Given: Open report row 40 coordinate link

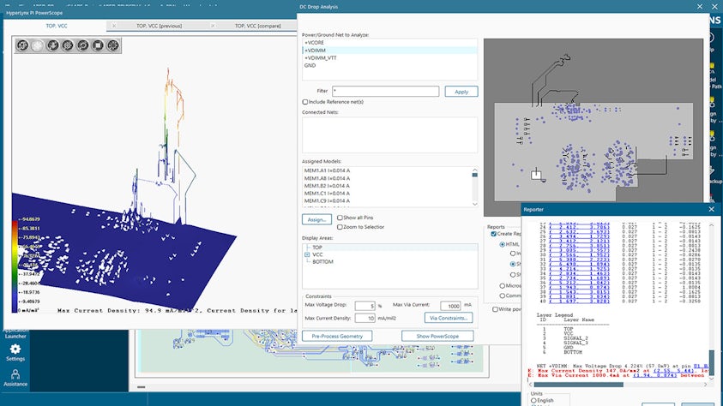Looking at the screenshot, I should [x=579, y=301].
